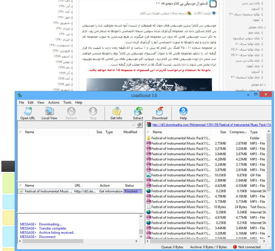This screenshot has width=275, height=251.
Task: Click the Open URL toolbar icon
Action: [x=28, y=111]
